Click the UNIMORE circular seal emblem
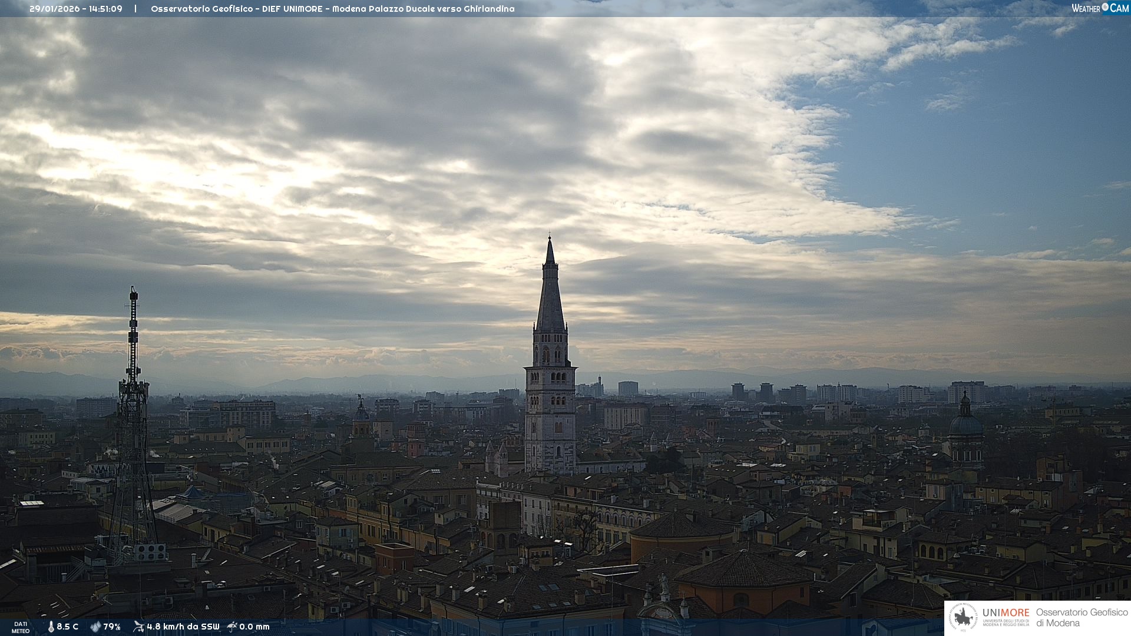Screen dimensions: 1131x636 click(x=963, y=618)
